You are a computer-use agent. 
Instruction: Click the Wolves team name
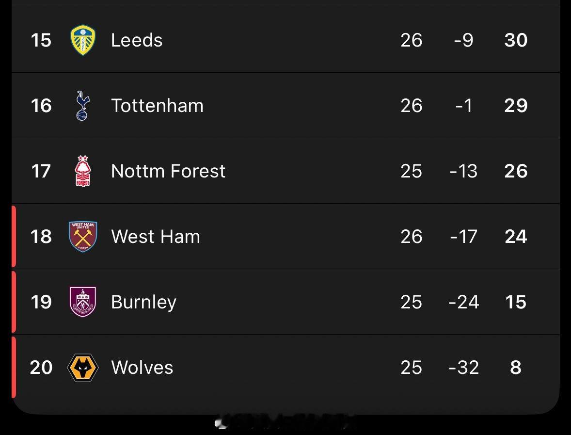pos(142,368)
